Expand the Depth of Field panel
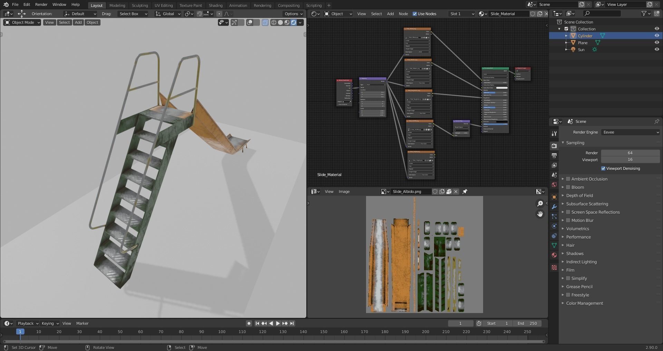Viewport: 663px width, 351px height. (x=579, y=195)
